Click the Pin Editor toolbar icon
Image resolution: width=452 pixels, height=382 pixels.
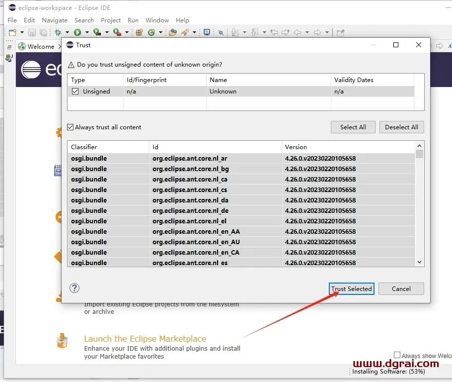coord(340,33)
